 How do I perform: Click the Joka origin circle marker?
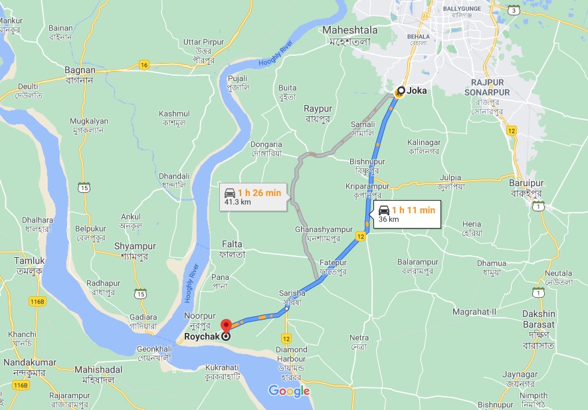(401, 90)
